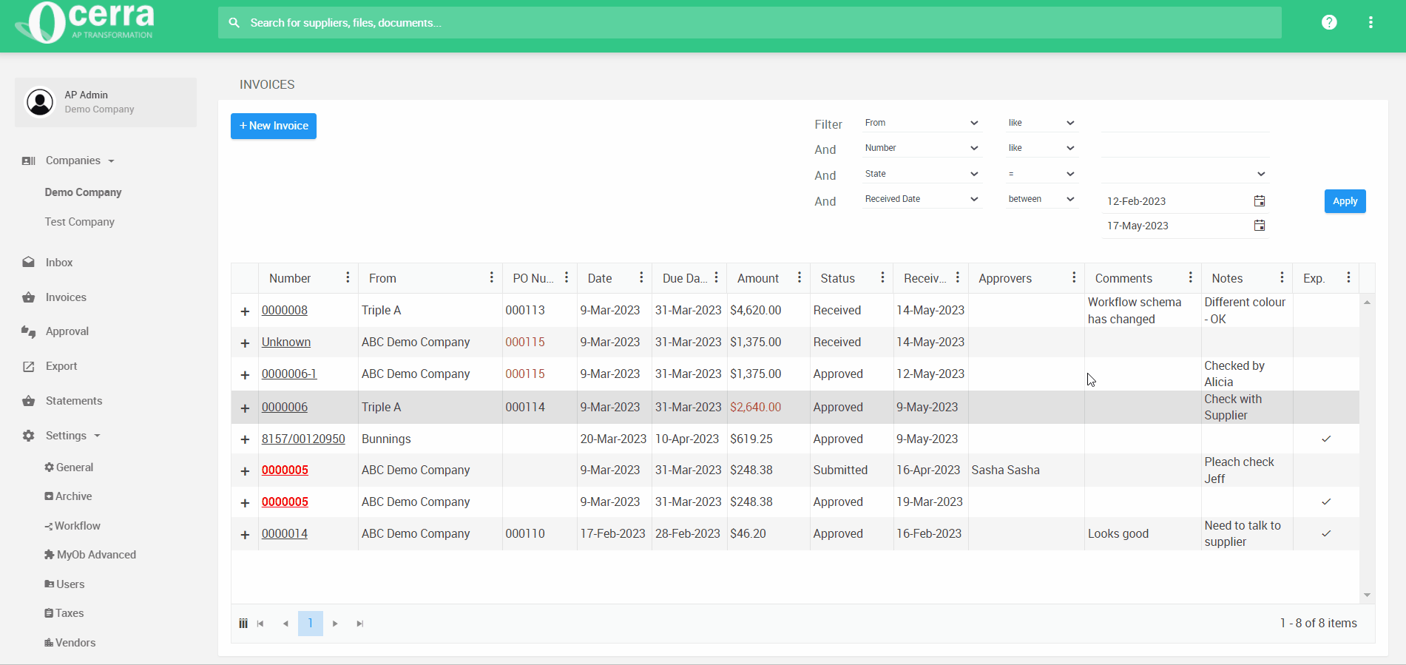The height and width of the screenshot is (665, 1406).
Task: Apply the invoice filters
Action: point(1345,201)
